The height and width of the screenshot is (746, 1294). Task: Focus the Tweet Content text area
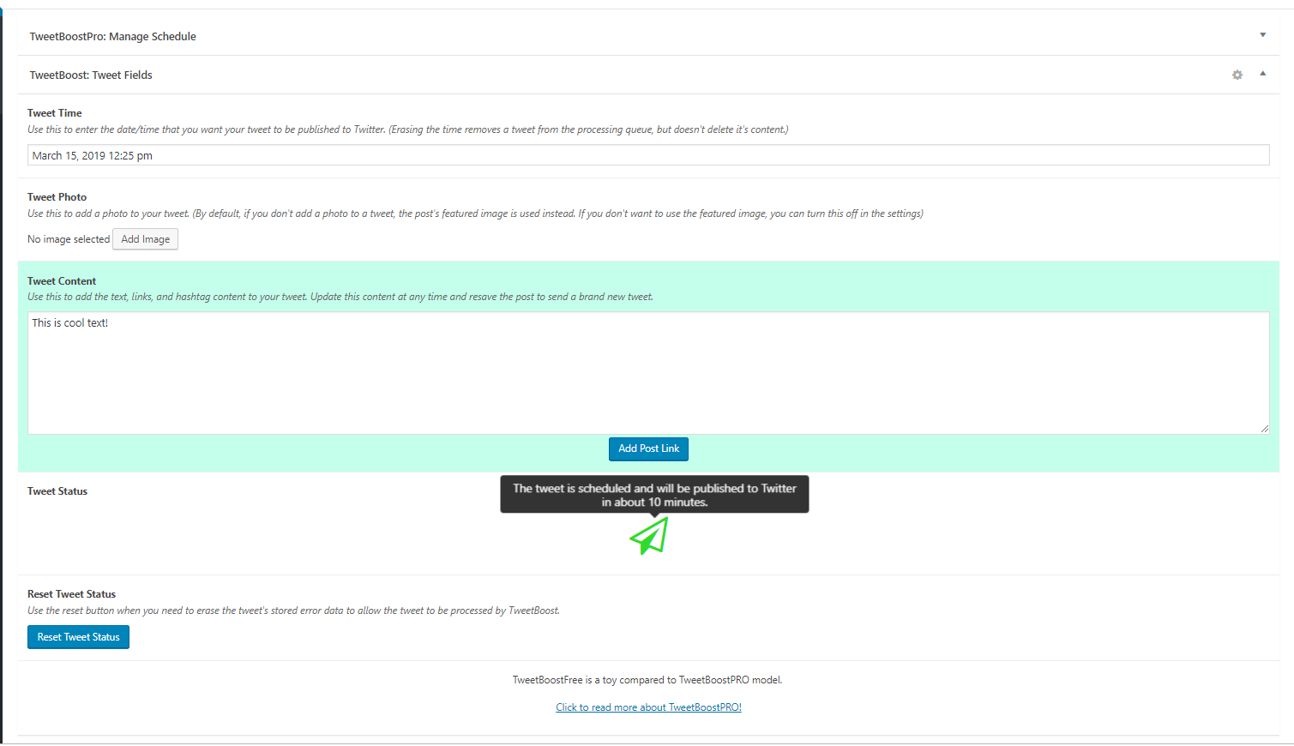tap(648, 373)
